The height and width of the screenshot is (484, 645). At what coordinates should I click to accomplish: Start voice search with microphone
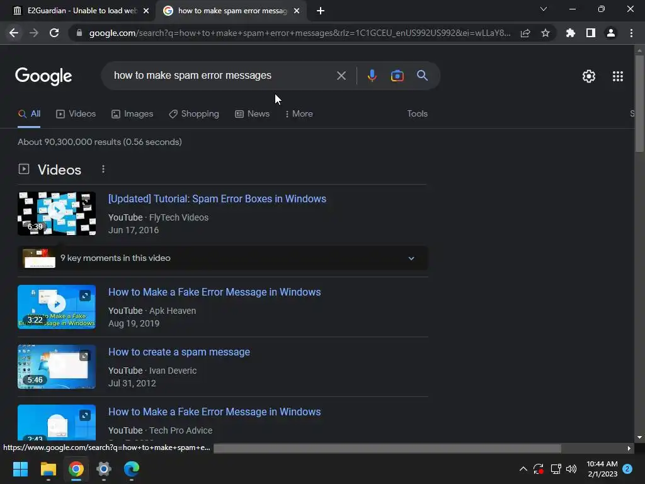tap(372, 76)
